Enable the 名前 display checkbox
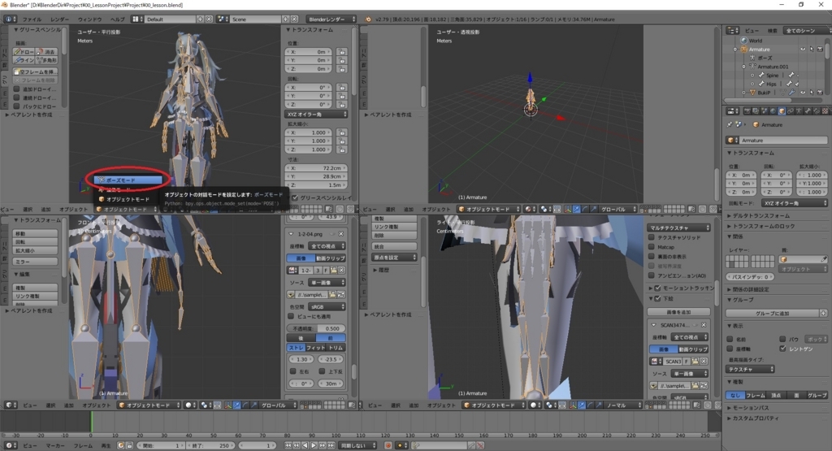 pyautogui.click(x=730, y=339)
